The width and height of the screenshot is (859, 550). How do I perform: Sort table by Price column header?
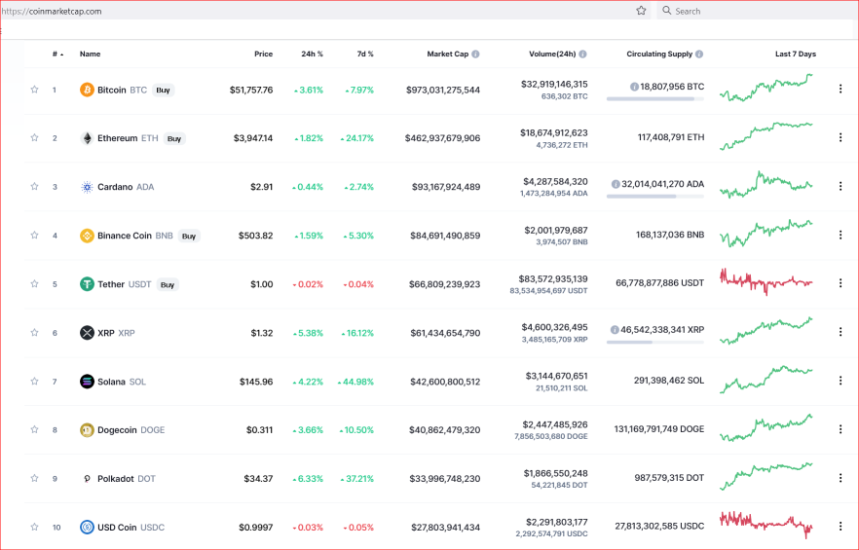(264, 54)
